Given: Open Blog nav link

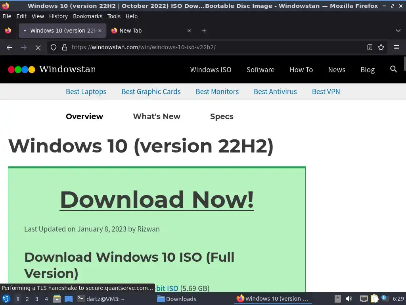Looking at the screenshot, I should coord(368,70).
